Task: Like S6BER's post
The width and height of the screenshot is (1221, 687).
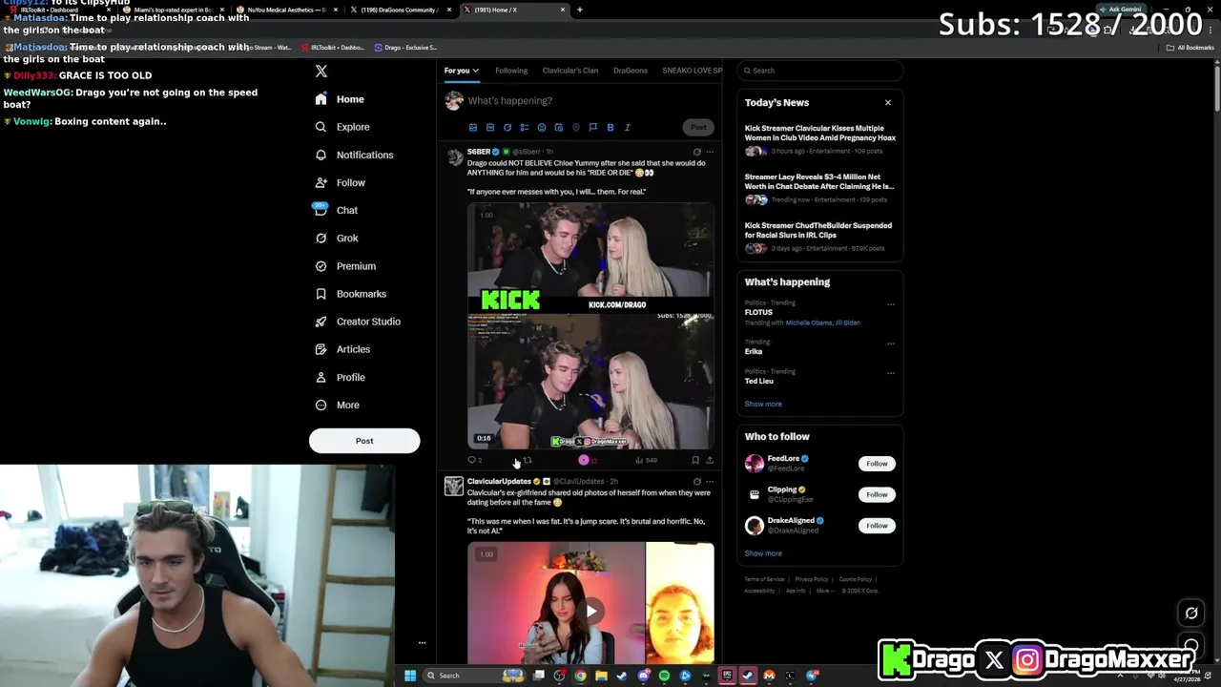Action: pos(584,460)
